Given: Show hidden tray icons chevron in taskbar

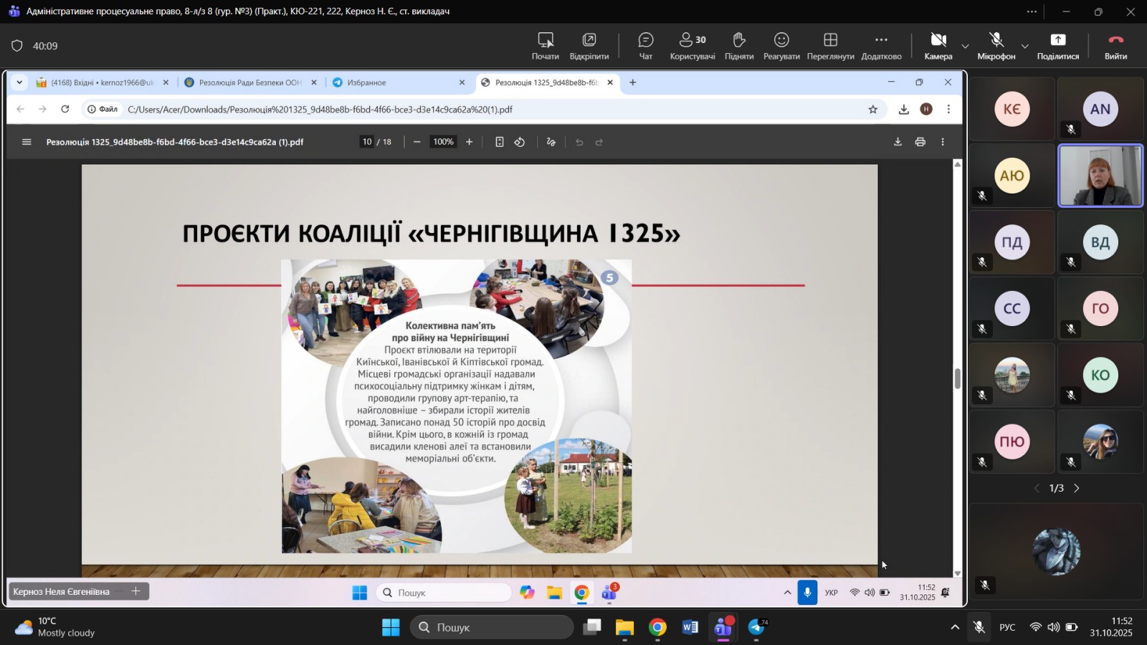Looking at the screenshot, I should pos(954,628).
